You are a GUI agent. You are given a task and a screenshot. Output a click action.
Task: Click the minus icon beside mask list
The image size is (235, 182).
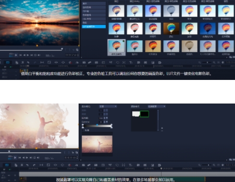pos(162,131)
